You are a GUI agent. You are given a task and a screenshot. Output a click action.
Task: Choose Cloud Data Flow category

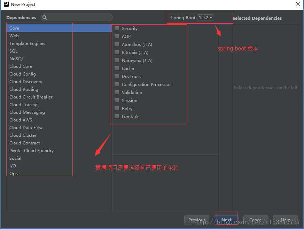point(59,127)
